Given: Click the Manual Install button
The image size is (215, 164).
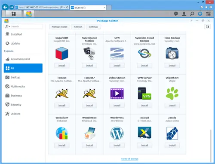Looking at the screenshot, I should (59, 27).
